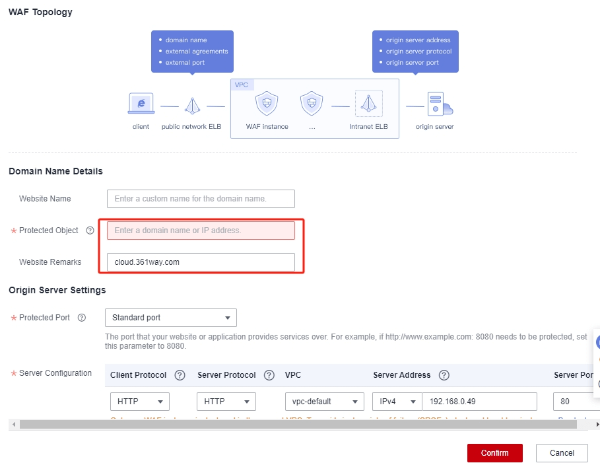
Task: Open the Standard port dropdown
Action: [x=170, y=318]
